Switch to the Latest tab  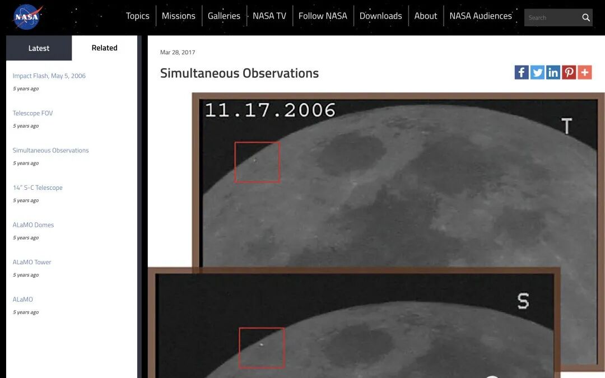[x=39, y=48]
